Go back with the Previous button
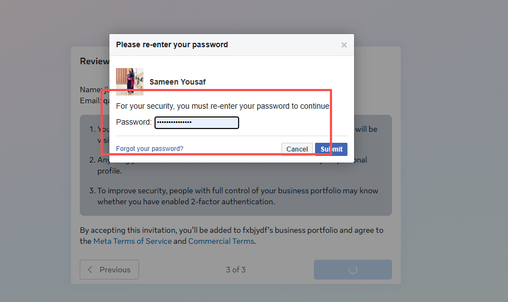 pyautogui.click(x=109, y=270)
